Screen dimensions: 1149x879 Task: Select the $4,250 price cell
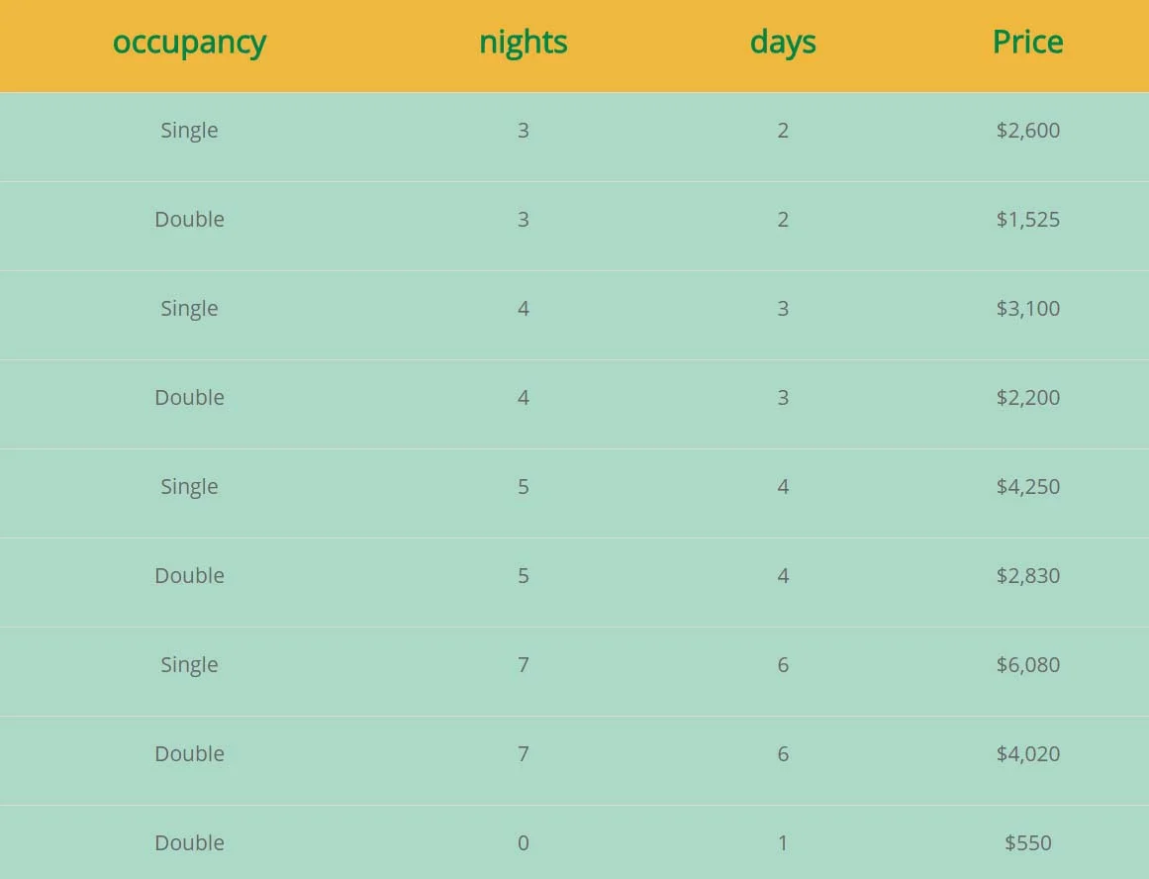coord(1027,487)
